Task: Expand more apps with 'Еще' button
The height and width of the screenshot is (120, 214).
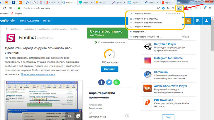Action: (x=168, y=117)
